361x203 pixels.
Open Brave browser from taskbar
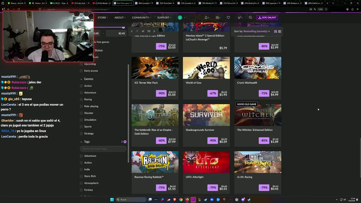[x=175, y=200]
